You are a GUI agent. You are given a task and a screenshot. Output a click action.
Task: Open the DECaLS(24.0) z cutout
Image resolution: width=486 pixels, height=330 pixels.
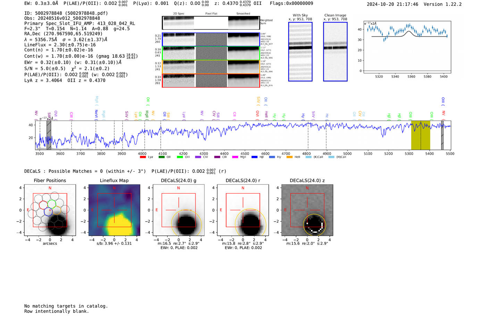pyautogui.click(x=307, y=211)
